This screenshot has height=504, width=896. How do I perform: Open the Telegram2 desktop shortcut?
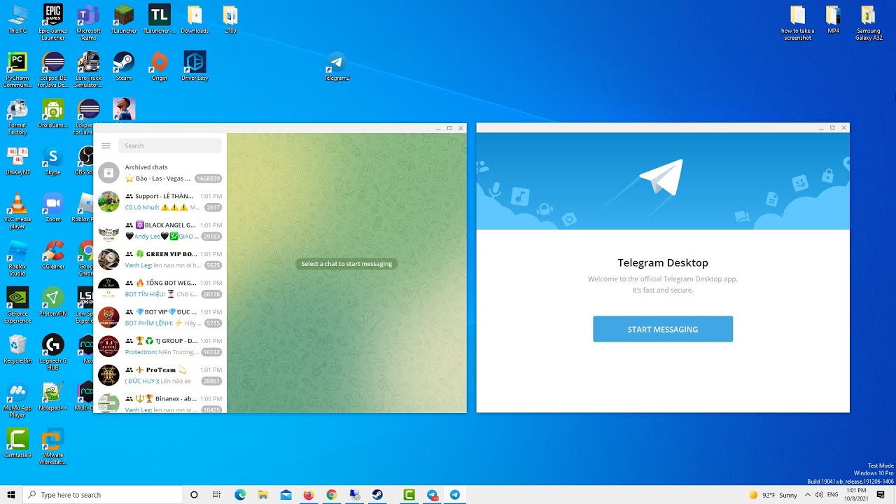(x=337, y=66)
